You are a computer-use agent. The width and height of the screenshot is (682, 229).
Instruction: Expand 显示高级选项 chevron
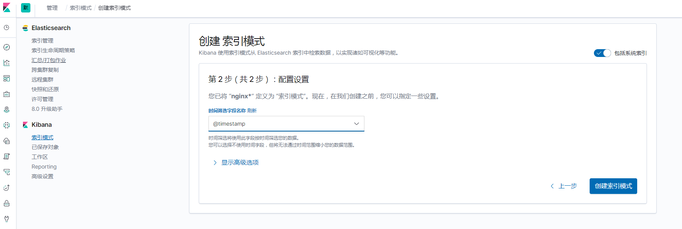click(215, 163)
